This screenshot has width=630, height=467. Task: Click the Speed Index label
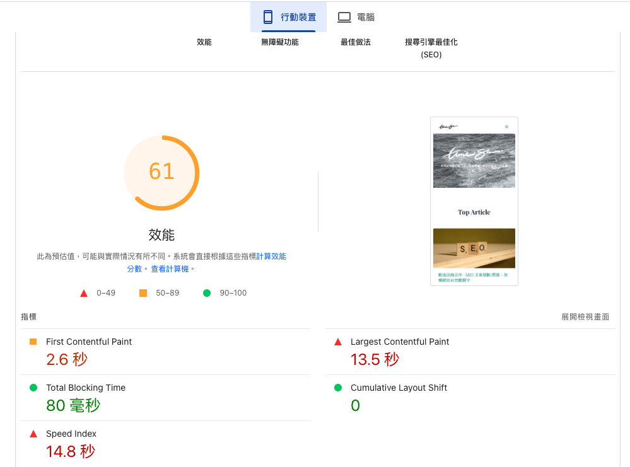pos(71,434)
